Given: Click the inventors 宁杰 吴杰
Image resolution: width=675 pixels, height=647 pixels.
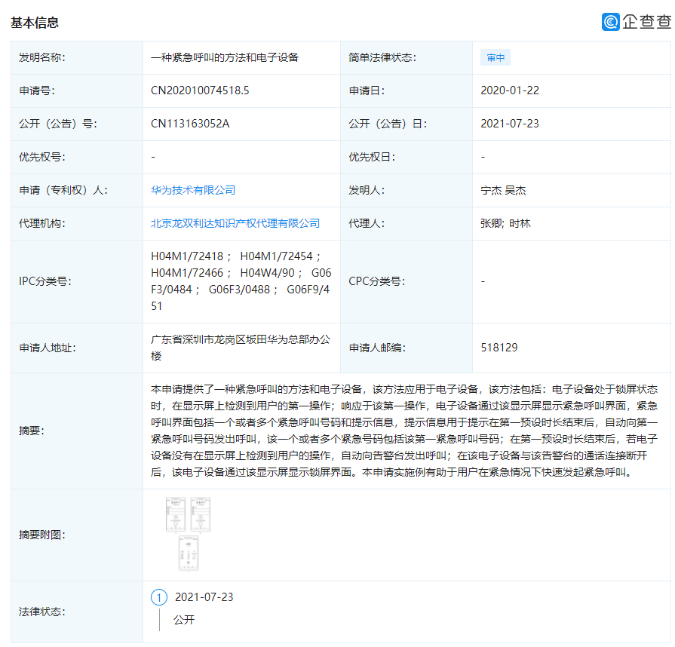Looking at the screenshot, I should click(x=503, y=190).
